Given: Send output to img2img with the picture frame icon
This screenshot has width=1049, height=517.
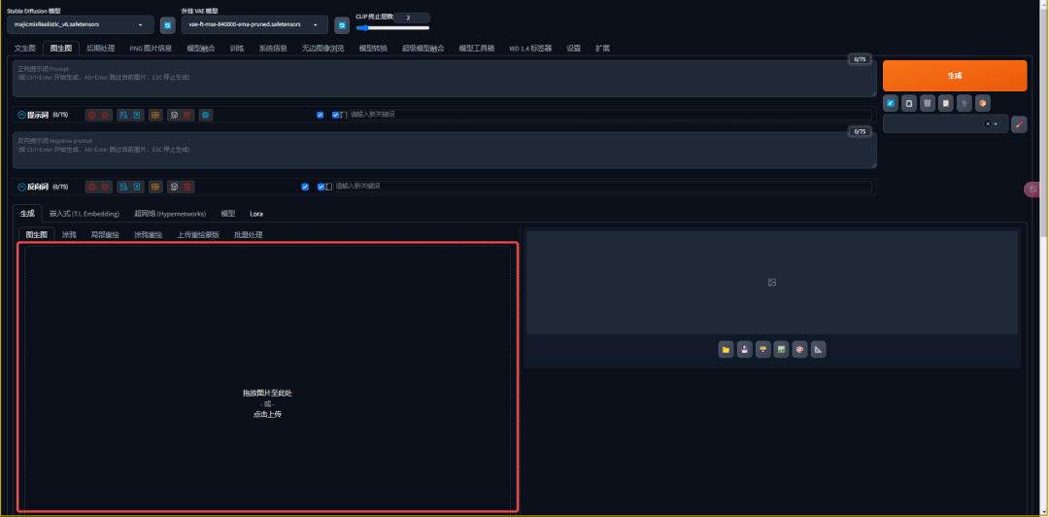Looking at the screenshot, I should click(781, 350).
